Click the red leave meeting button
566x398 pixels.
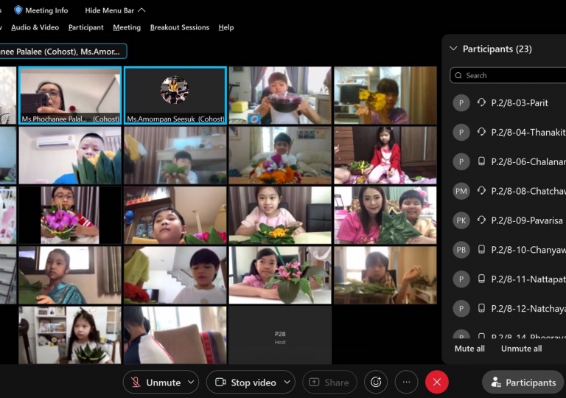(x=437, y=382)
